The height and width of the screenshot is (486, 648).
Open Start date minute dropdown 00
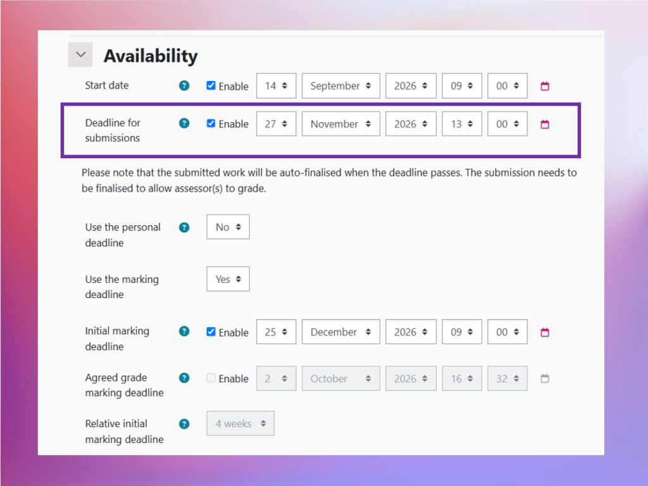(507, 85)
